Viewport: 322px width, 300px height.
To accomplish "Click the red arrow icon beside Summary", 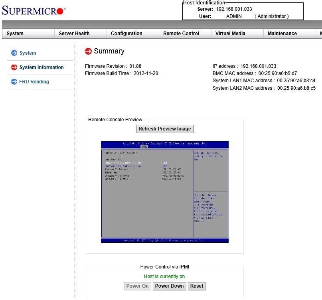I will tap(88, 51).
